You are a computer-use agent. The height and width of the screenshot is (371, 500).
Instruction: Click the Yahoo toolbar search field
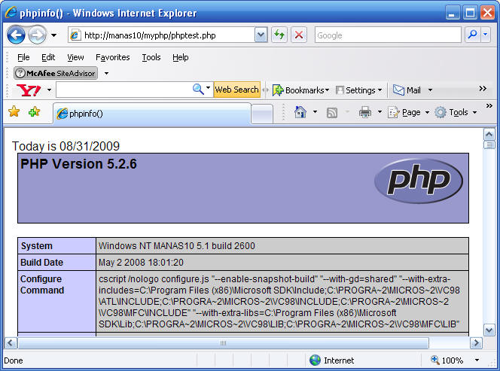pyautogui.click(x=123, y=90)
